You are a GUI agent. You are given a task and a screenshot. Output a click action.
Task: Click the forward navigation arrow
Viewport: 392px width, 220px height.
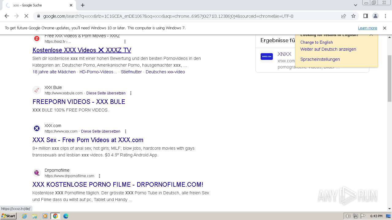[17, 16]
